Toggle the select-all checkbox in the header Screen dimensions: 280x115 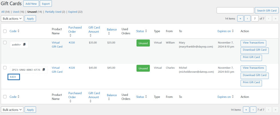[5, 31]
